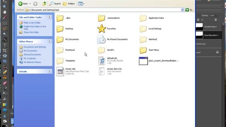Select the Zoom tool in Photoshop toolbox

[5, 6]
